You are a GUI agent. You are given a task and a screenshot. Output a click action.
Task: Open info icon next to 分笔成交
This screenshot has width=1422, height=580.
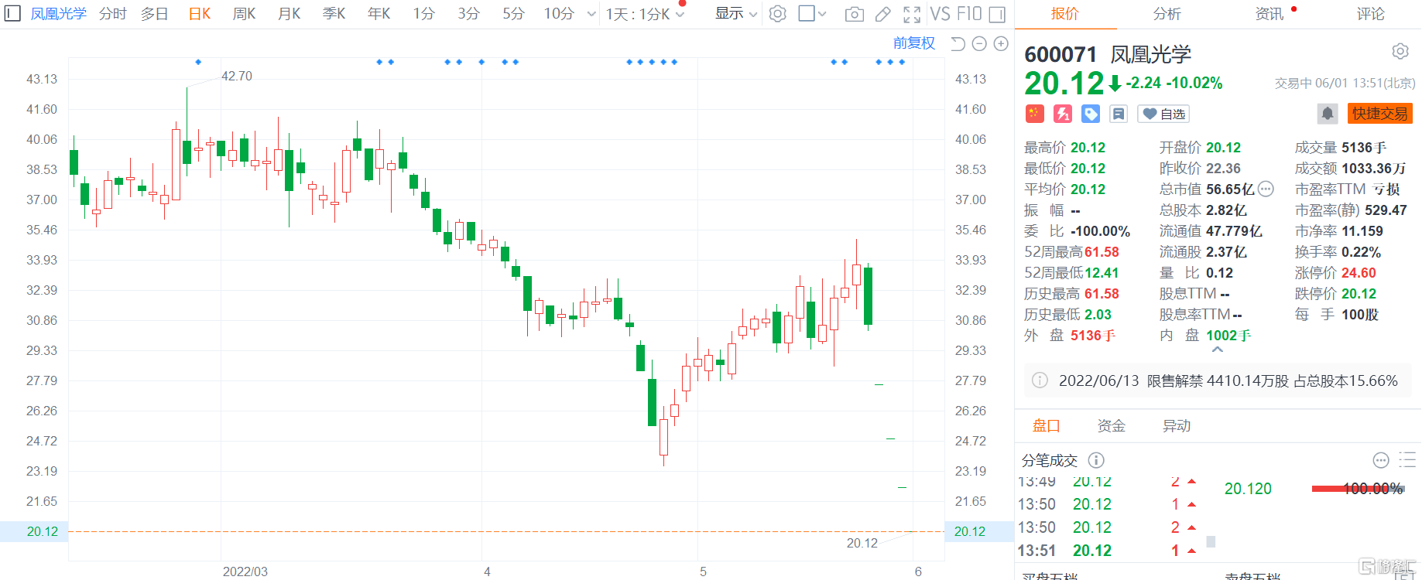click(1096, 460)
